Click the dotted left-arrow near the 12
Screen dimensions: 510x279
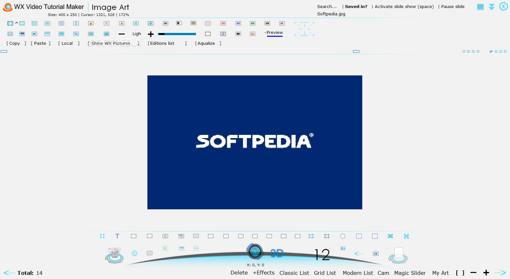tap(359, 253)
